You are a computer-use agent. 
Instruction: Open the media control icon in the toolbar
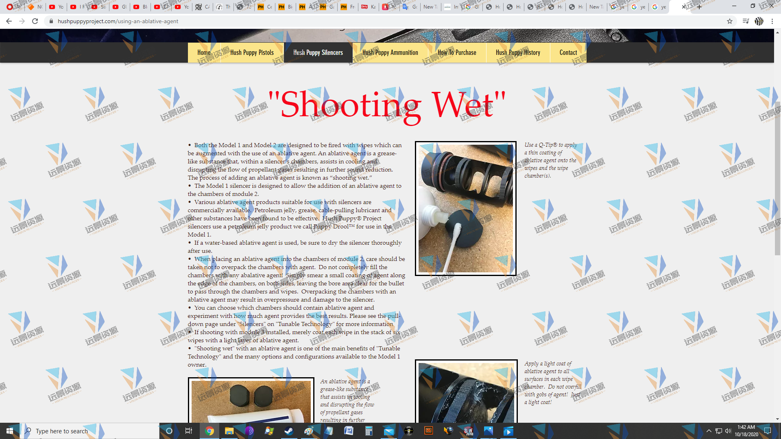click(x=745, y=21)
